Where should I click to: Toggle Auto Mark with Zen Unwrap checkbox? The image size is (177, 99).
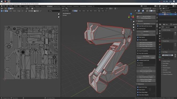[x=138, y=26]
